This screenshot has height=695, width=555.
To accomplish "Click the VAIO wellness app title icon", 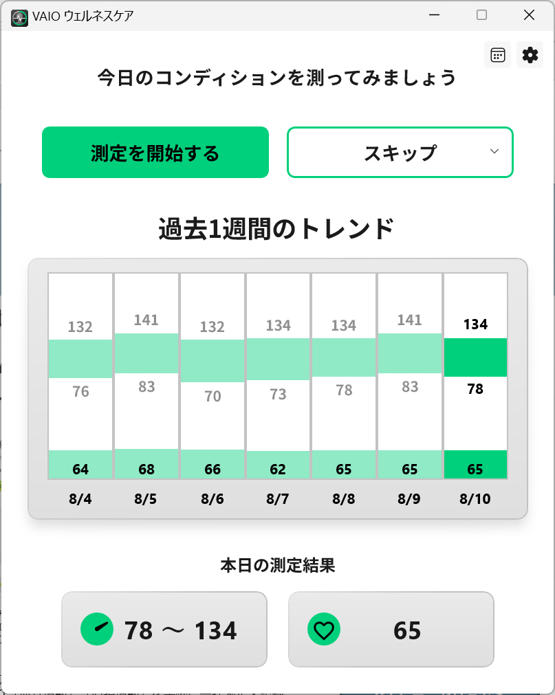I will click(x=19, y=18).
